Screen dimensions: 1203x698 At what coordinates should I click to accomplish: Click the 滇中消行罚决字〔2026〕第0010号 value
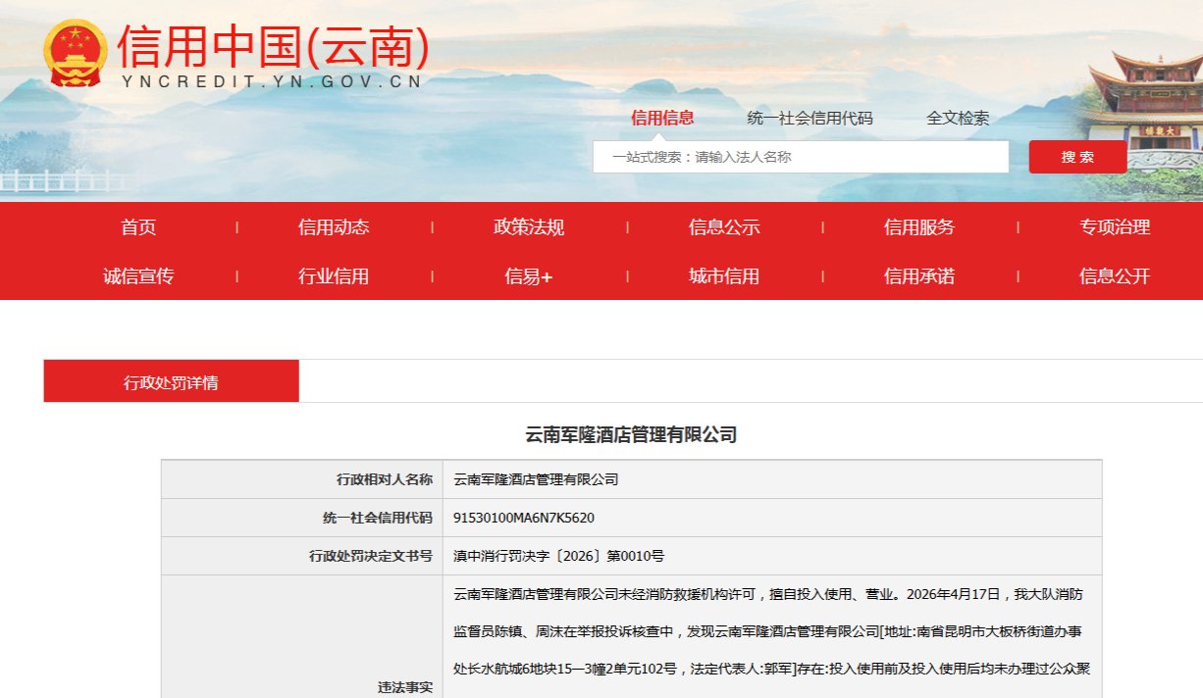[x=558, y=556]
